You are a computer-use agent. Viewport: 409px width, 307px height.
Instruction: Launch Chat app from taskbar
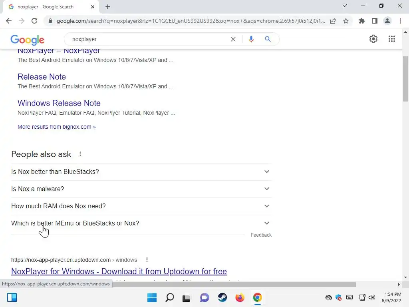coord(205,297)
